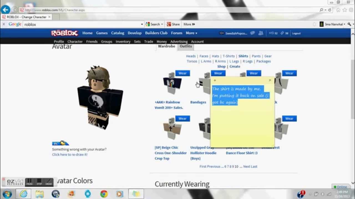
Task: Expand the Roblox More navigation dropdown
Action: click(191, 33)
